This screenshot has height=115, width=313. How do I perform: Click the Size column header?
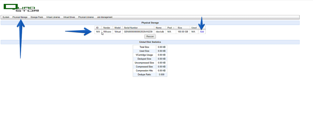coord(183,28)
